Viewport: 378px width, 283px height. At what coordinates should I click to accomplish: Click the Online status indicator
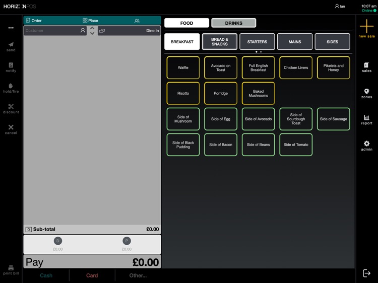[369, 11]
